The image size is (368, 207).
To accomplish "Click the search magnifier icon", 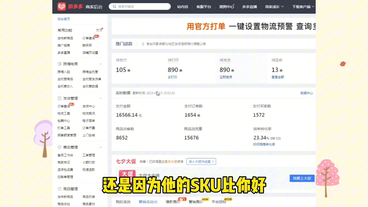I will point(115,7).
